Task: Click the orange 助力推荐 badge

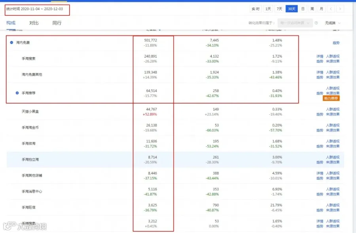Action: point(331,98)
